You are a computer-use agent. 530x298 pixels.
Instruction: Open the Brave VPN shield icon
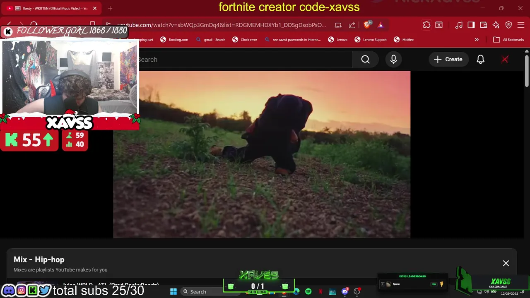pyautogui.click(x=508, y=25)
